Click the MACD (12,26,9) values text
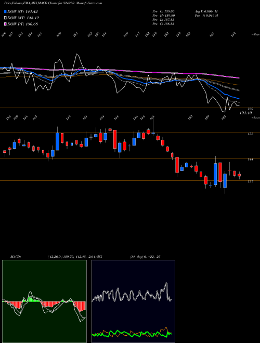 pyautogui.click(x=72, y=257)
